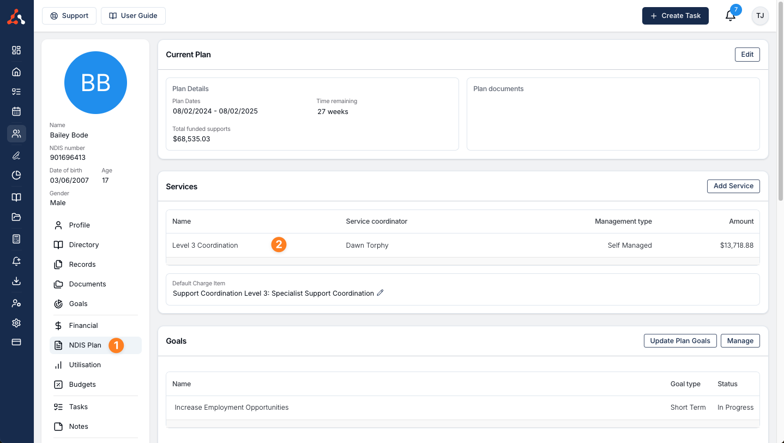The image size is (784, 443).
Task: Click the billing card icon in sidebar
Action: point(16,342)
